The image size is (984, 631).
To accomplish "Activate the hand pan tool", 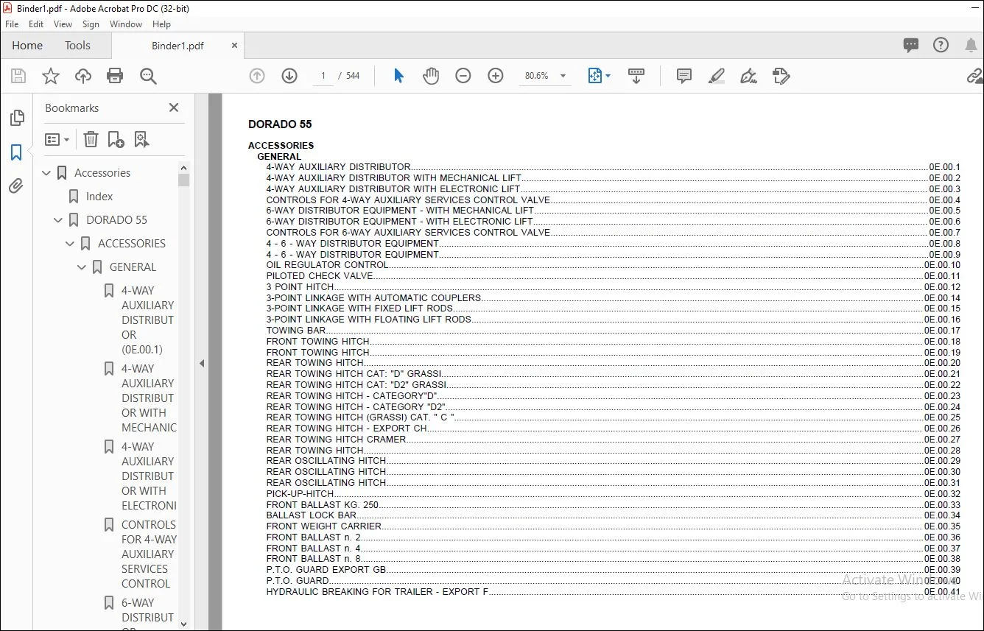I will point(431,76).
